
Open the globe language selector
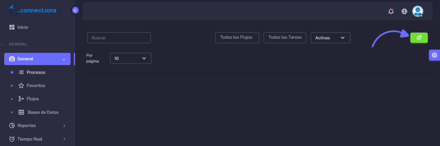click(404, 11)
